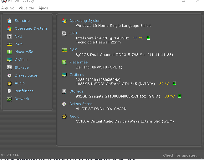Open the Arquivo menu
This screenshot has width=204, height=160.
[8, 8]
